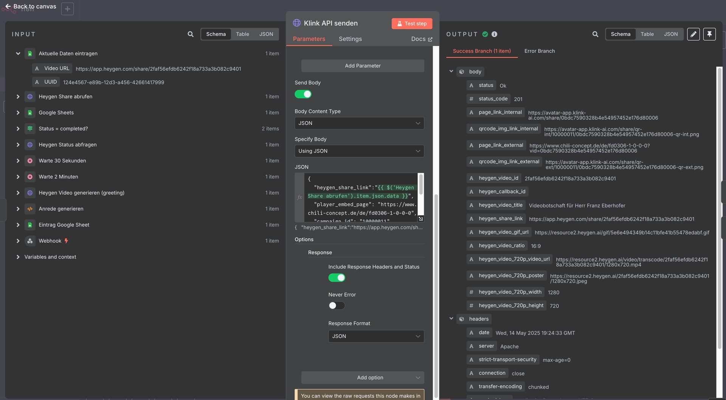This screenshot has width=726, height=400.
Task: Collapse the body output section
Action: (x=451, y=71)
